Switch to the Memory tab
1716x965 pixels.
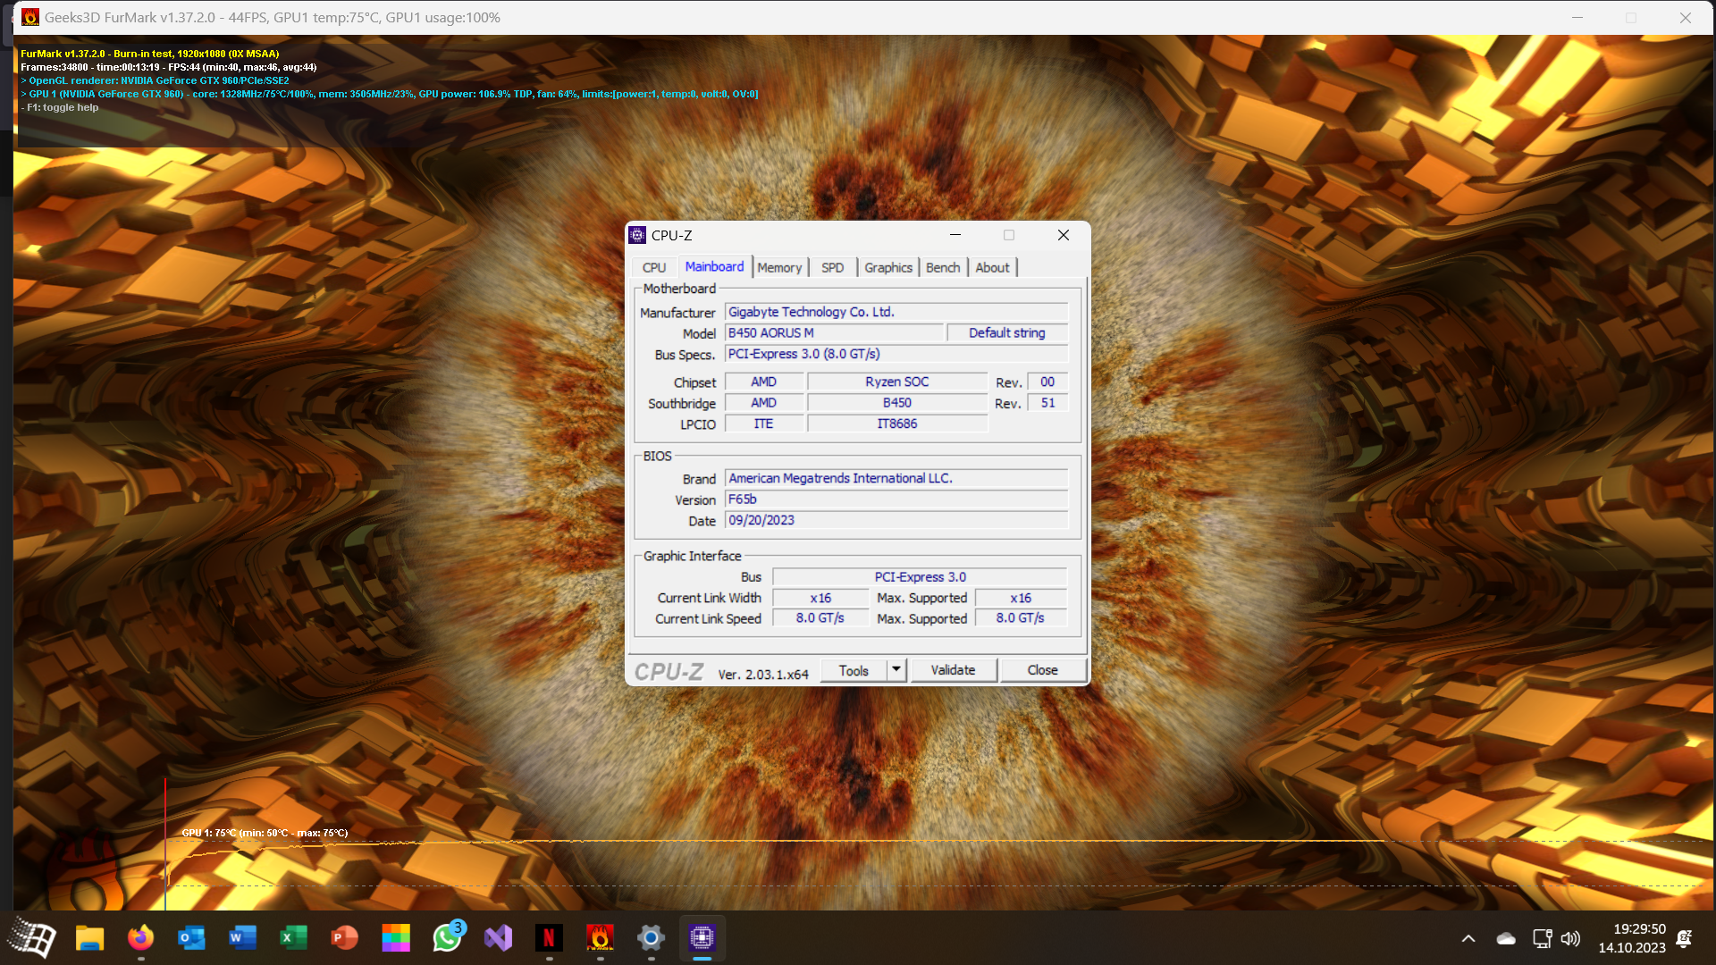[x=779, y=267]
